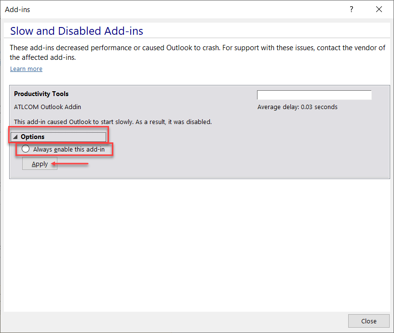Open the Learn more link
This screenshot has width=394, height=333.
(x=26, y=69)
